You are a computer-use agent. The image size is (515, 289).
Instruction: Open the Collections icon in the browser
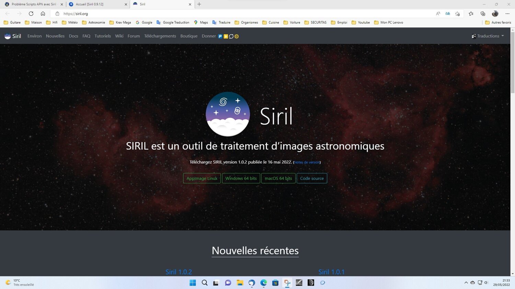[483, 14]
